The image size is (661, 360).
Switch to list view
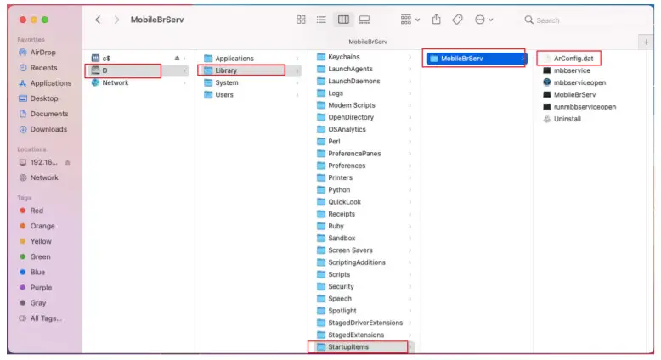[321, 20]
